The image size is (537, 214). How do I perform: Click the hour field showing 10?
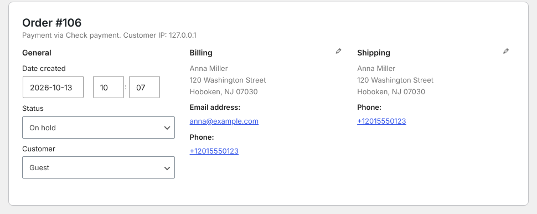[109, 87]
